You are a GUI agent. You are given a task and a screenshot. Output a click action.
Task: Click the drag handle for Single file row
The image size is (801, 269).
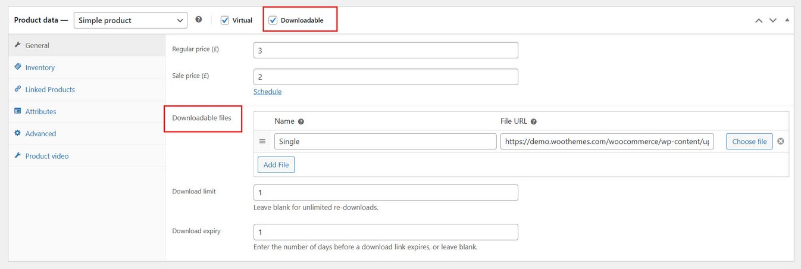262,142
